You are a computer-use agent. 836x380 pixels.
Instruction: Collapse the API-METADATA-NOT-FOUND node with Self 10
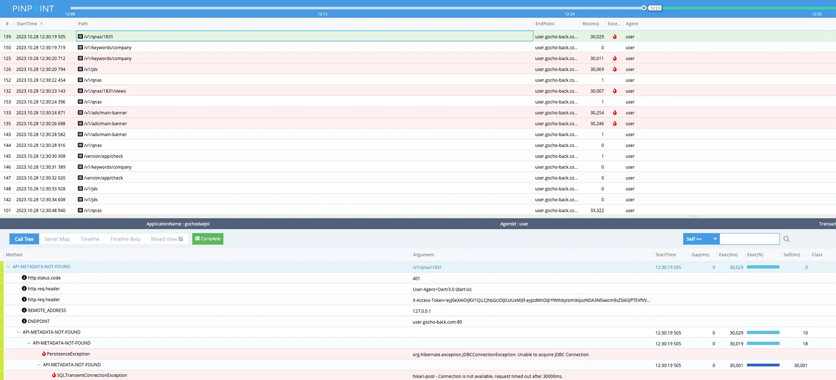click(18, 332)
